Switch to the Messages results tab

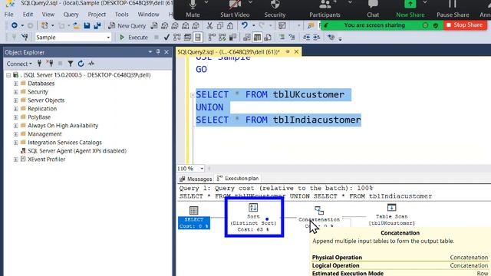[196, 179]
